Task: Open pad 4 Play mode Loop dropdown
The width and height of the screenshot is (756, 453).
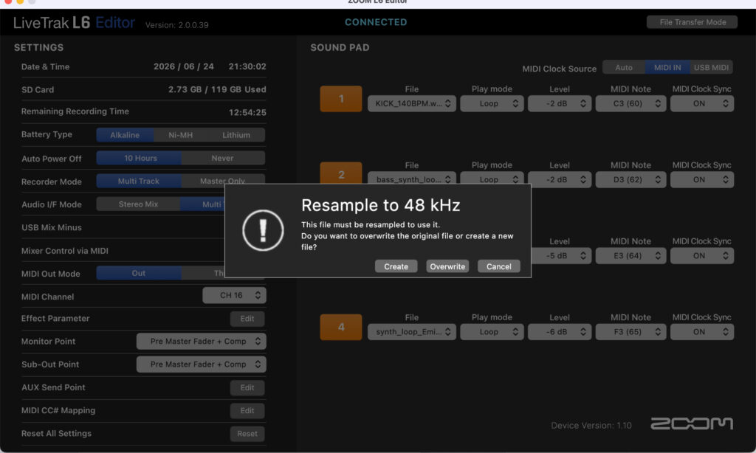Action: (492, 332)
